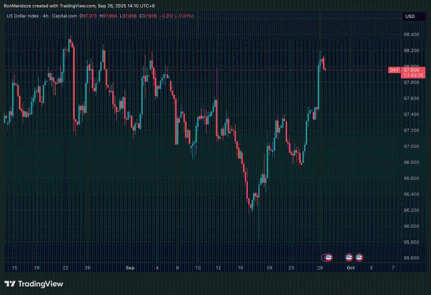Click the low value L97.938 in the legend
The image size is (431, 295).
coord(128,16)
